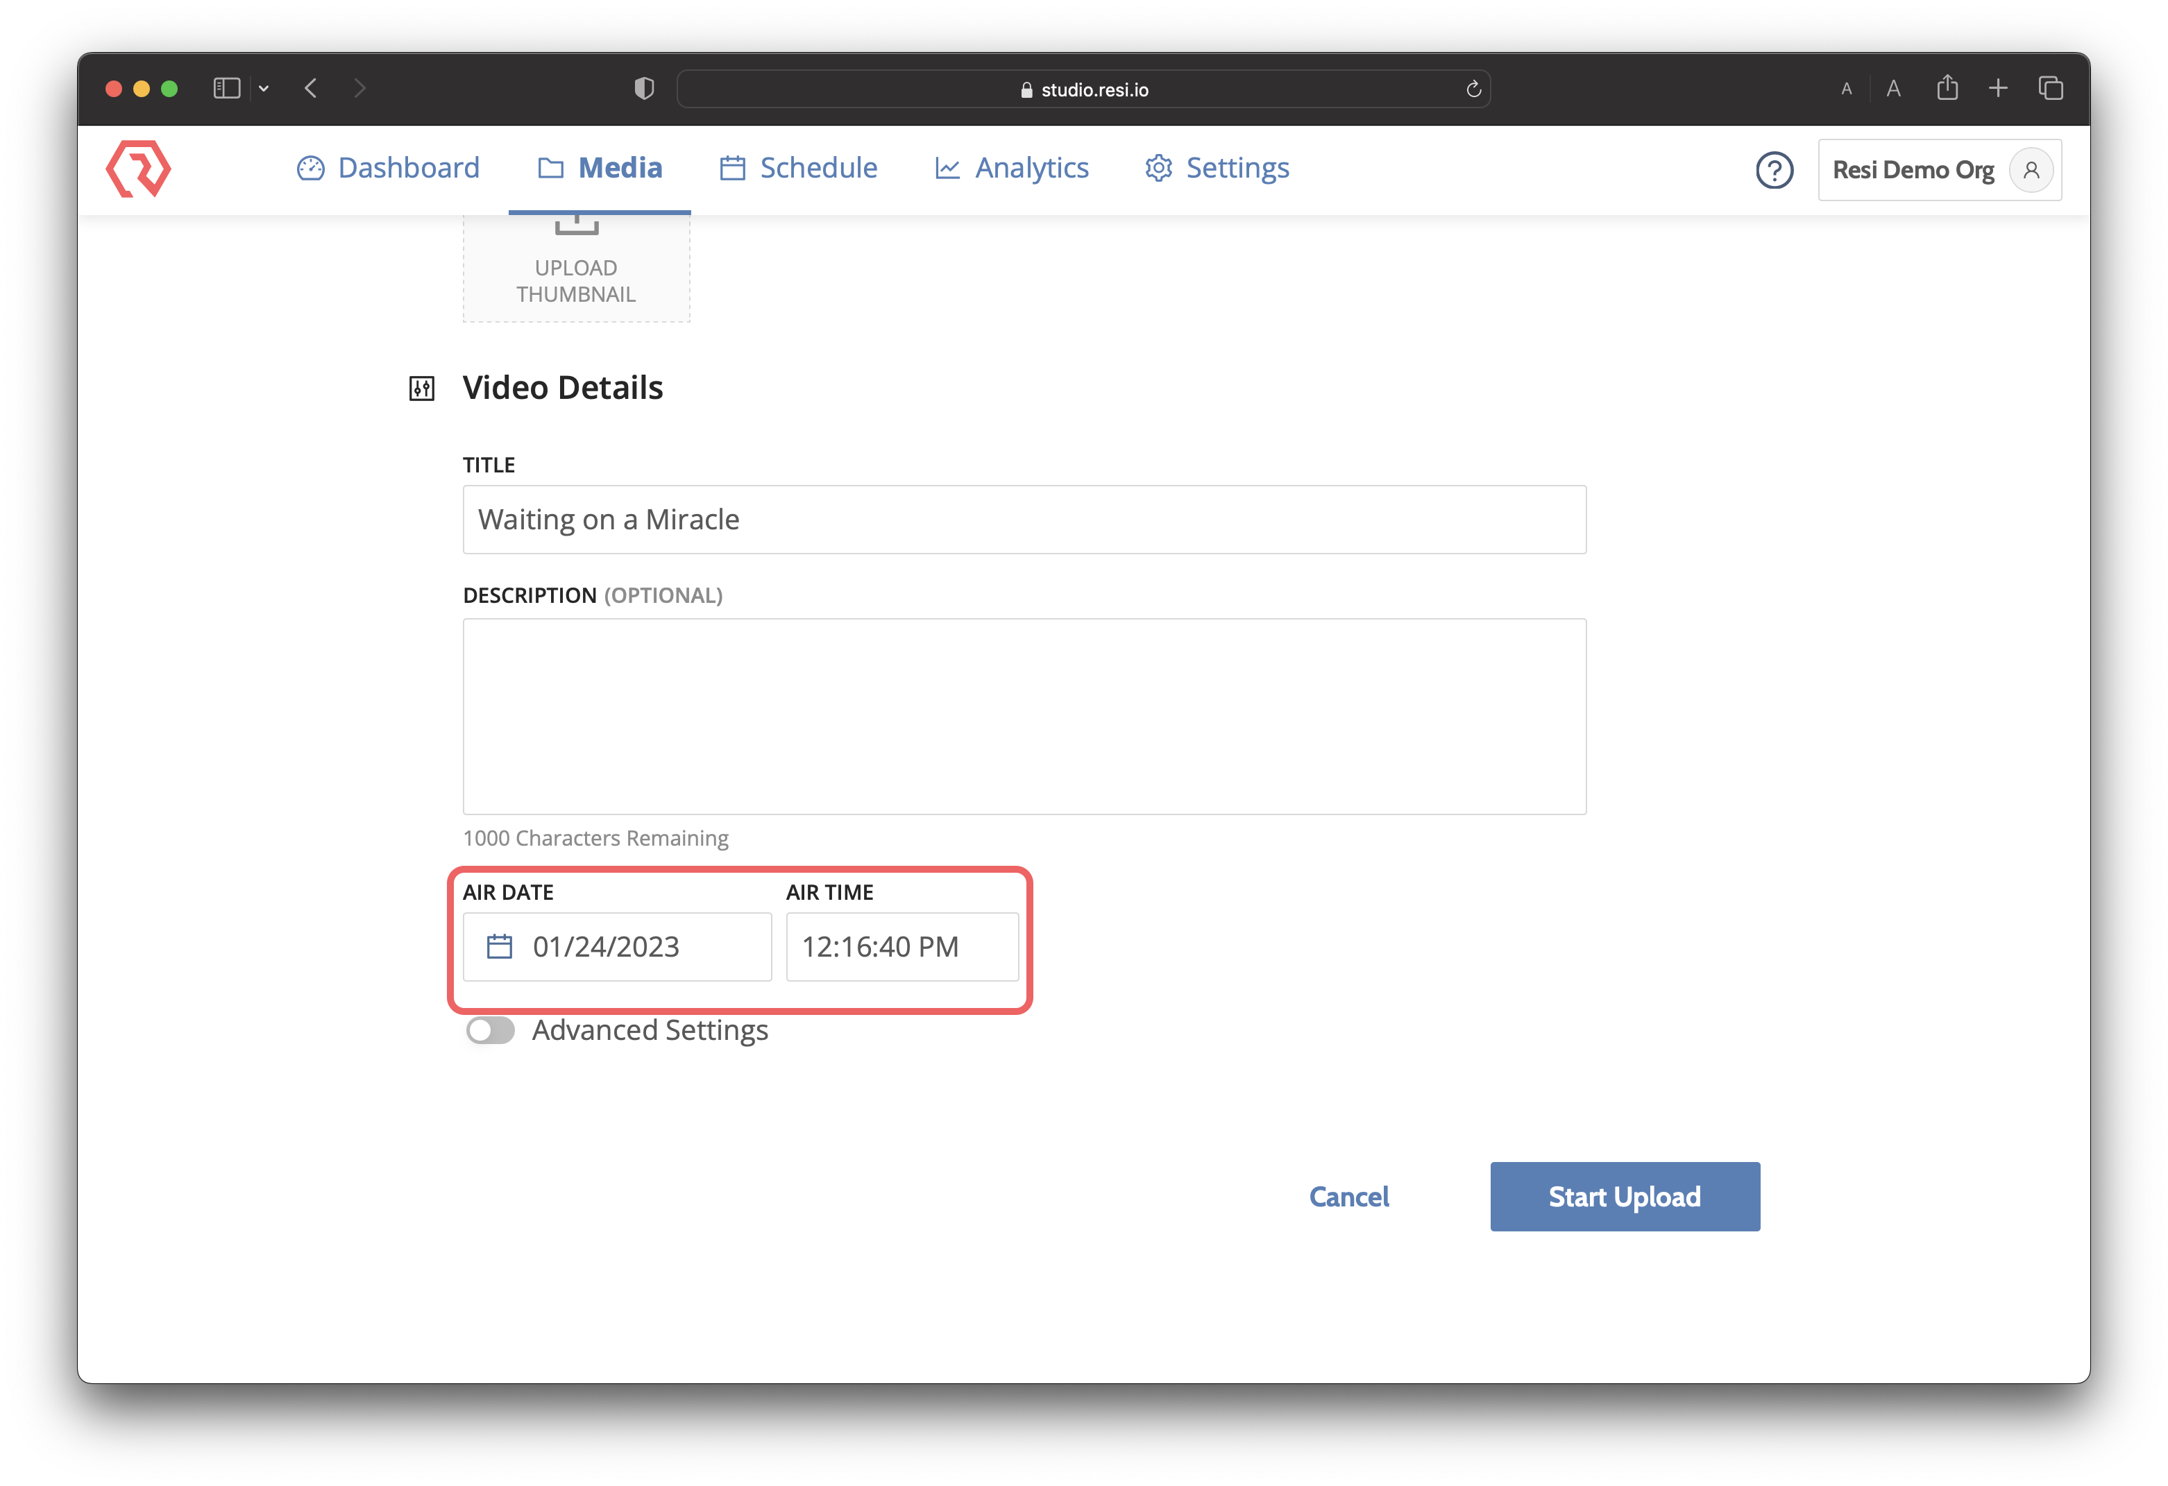Click the Resi logo
The height and width of the screenshot is (1486, 2168).
pyautogui.click(x=138, y=169)
